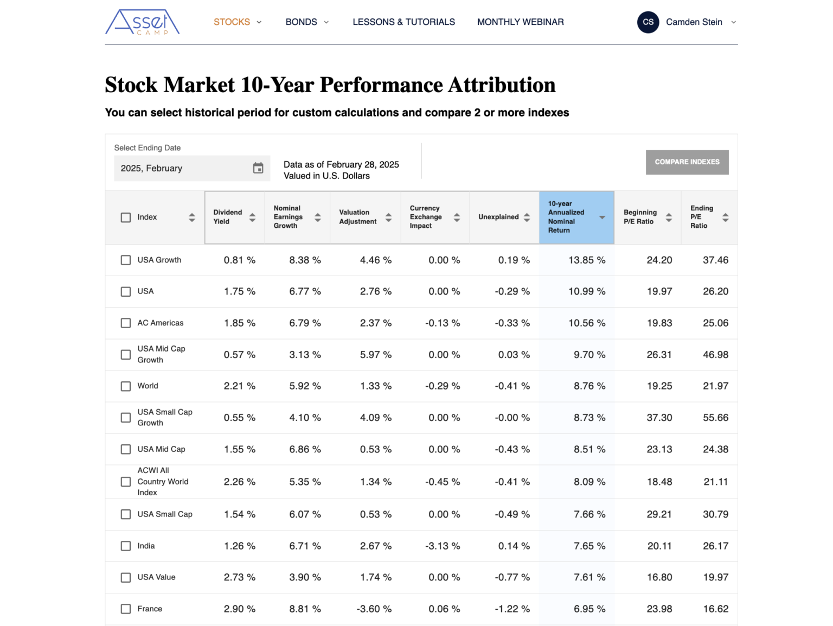Select the World index row checkbox
This screenshot has width=833, height=626.
pyautogui.click(x=125, y=386)
